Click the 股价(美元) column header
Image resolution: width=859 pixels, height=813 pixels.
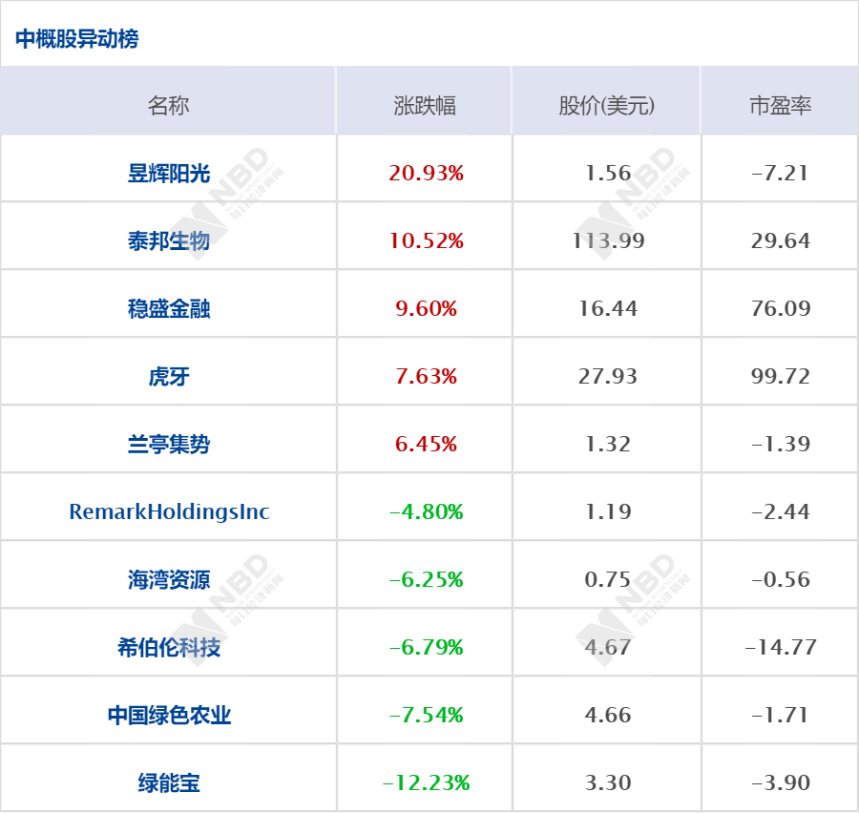[x=607, y=105]
